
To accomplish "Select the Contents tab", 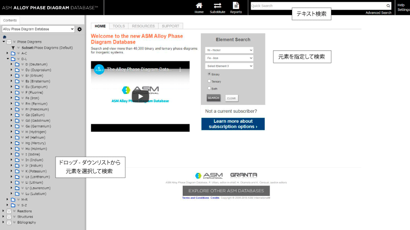I will 10,20.
